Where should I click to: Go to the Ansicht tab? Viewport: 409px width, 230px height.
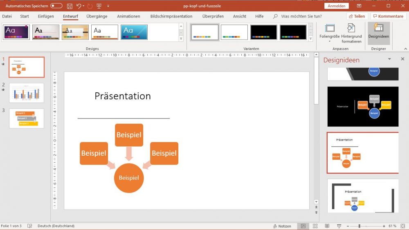(239, 16)
